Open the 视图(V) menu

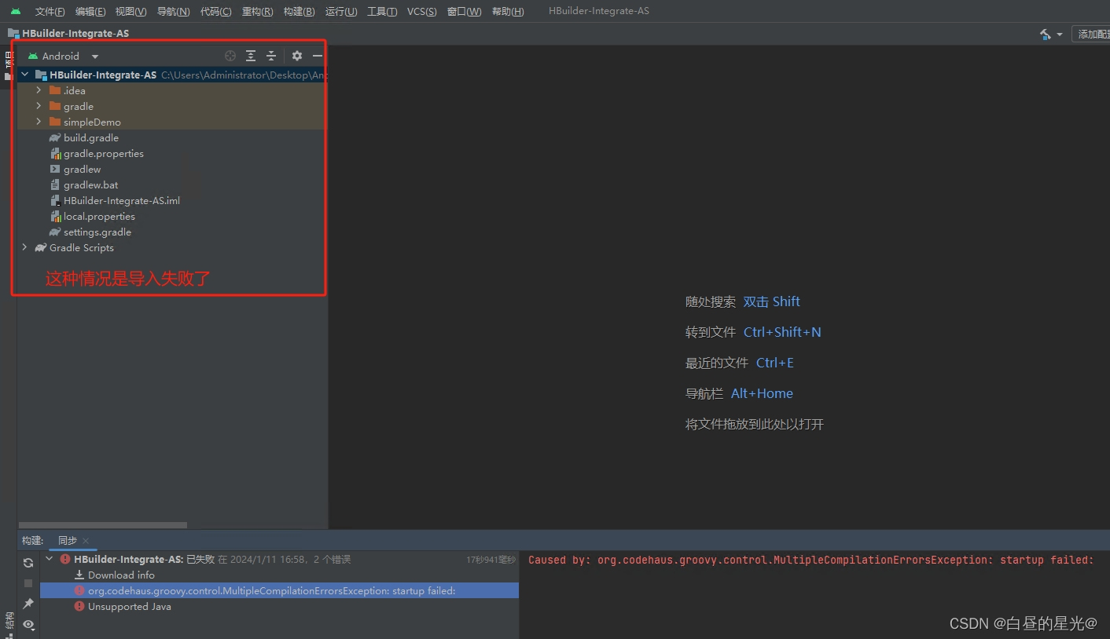coord(130,11)
